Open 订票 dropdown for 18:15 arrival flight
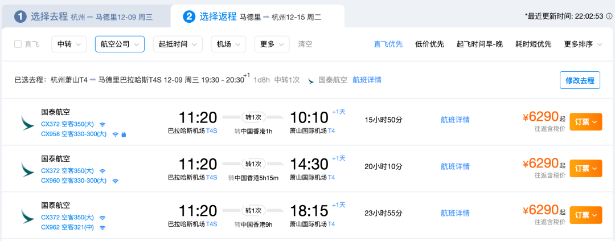Image resolution: width=615 pixels, height=241 pixels. (585, 215)
